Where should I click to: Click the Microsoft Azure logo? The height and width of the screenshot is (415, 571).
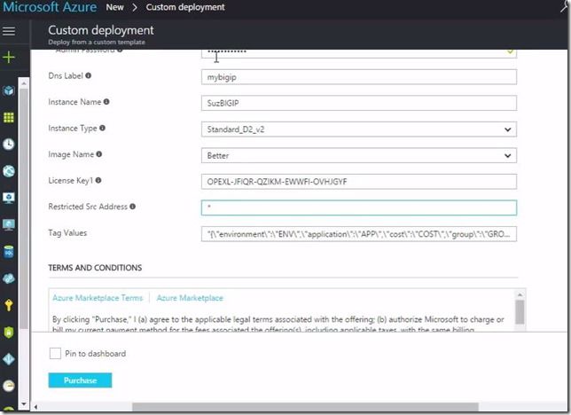click(50, 7)
